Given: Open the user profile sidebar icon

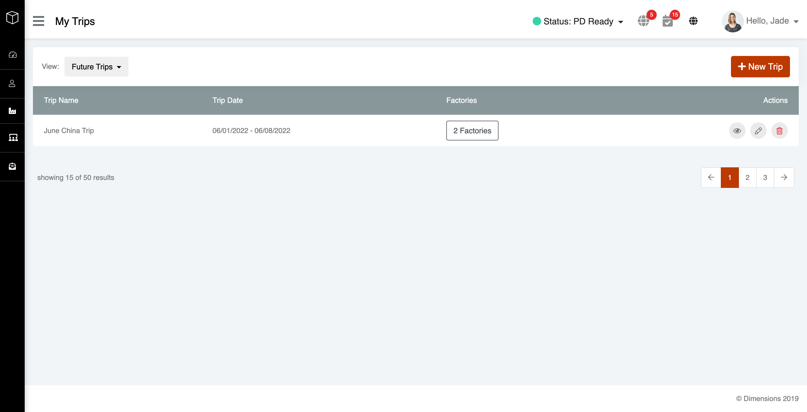Looking at the screenshot, I should 12,83.
